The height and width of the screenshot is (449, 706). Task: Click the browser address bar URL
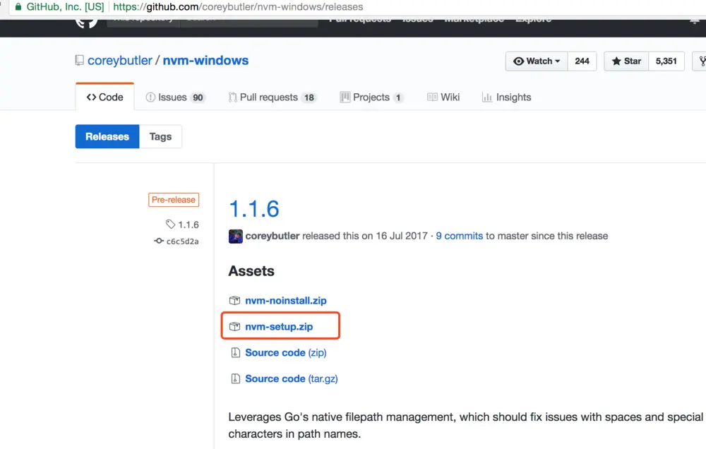(238, 7)
